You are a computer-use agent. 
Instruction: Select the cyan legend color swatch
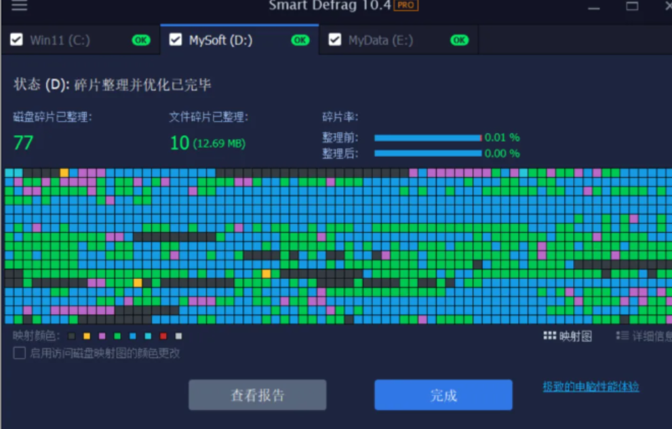tap(148, 336)
